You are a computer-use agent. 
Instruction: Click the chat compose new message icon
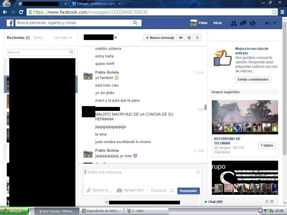(267, 202)
